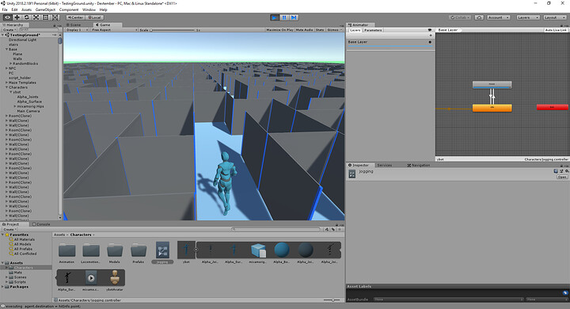Select the Alpha_Body blue sphere material
Viewport: 570px width, 309px height.
point(282,250)
